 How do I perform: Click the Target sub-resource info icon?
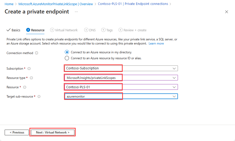pos(39,97)
